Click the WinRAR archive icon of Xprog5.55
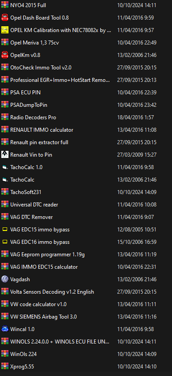The height and width of the screenshot is (376, 172). 5,367
